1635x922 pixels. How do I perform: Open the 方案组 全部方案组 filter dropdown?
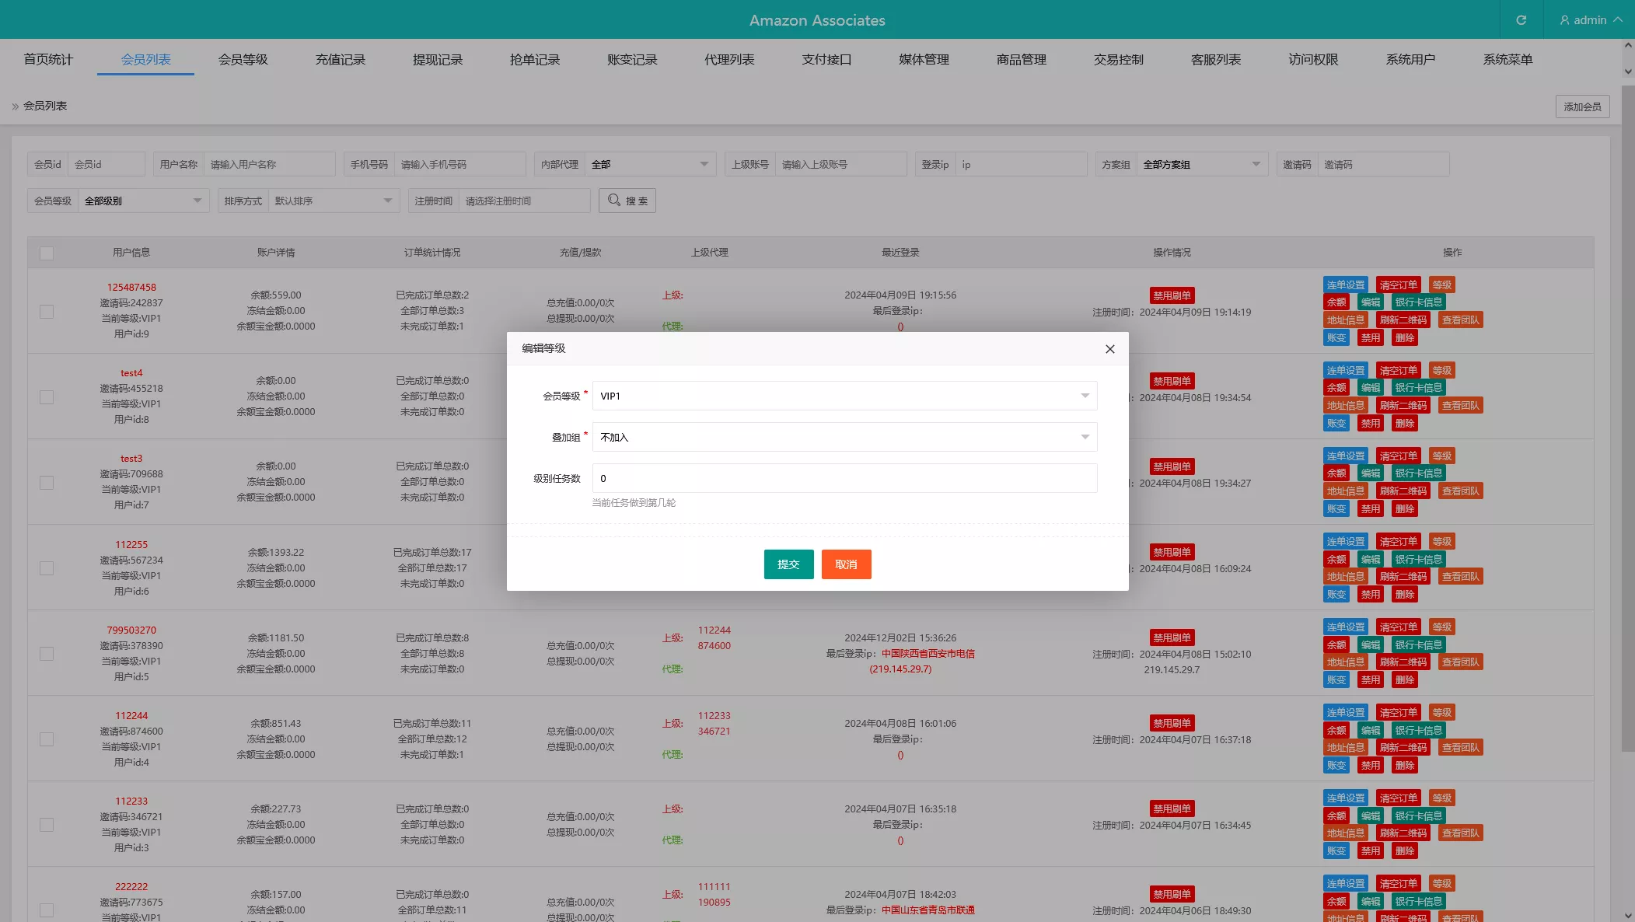(1200, 164)
